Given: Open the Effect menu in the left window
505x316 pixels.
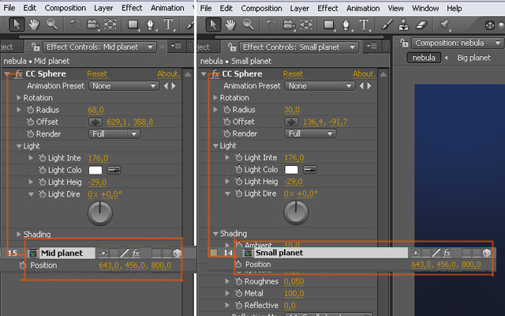Looking at the screenshot, I should [132, 8].
